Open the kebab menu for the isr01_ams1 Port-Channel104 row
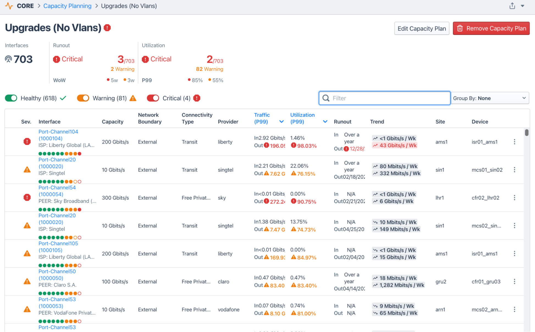Image resolution: width=535 pixels, height=332 pixels. [514, 142]
